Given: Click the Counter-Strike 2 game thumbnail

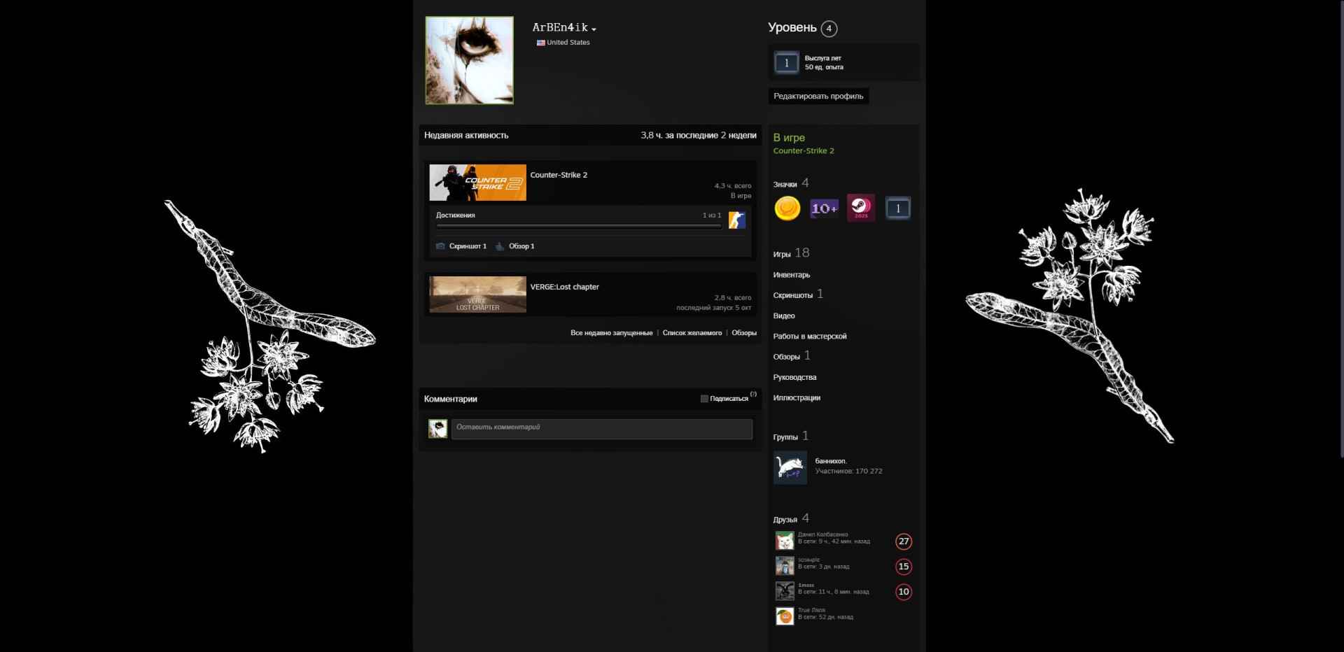Looking at the screenshot, I should point(477,183).
